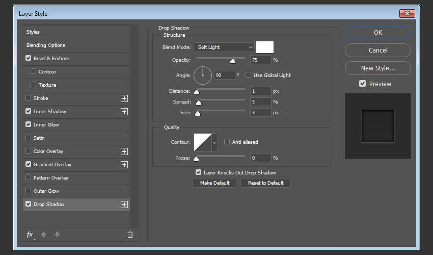The image size is (433, 255).
Task: Click the Spread value field
Action: (x=261, y=102)
